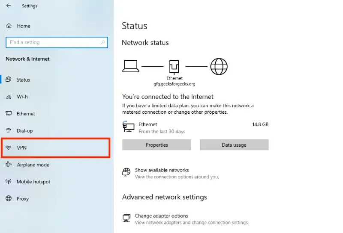Click the Ethernet monitor icon in sidebar
343x233 pixels.
9,114
